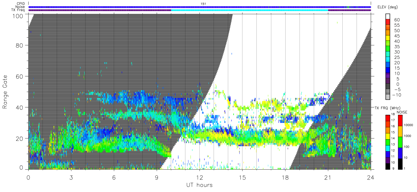The image size is (417, 192).
Task: Click the black bottom segment of NOISE color bar
Action: (400, 163)
